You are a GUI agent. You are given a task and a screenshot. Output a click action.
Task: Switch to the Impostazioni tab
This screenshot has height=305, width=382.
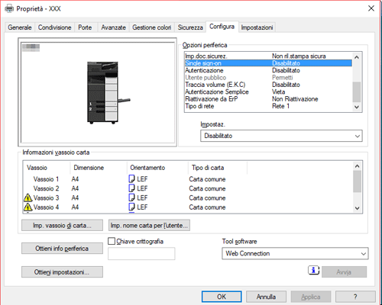257,27
